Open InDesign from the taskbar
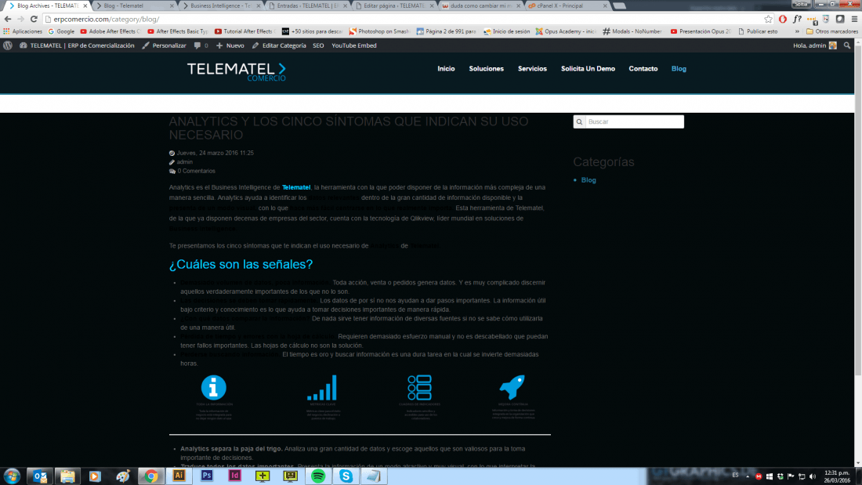The height and width of the screenshot is (485, 862). point(235,476)
